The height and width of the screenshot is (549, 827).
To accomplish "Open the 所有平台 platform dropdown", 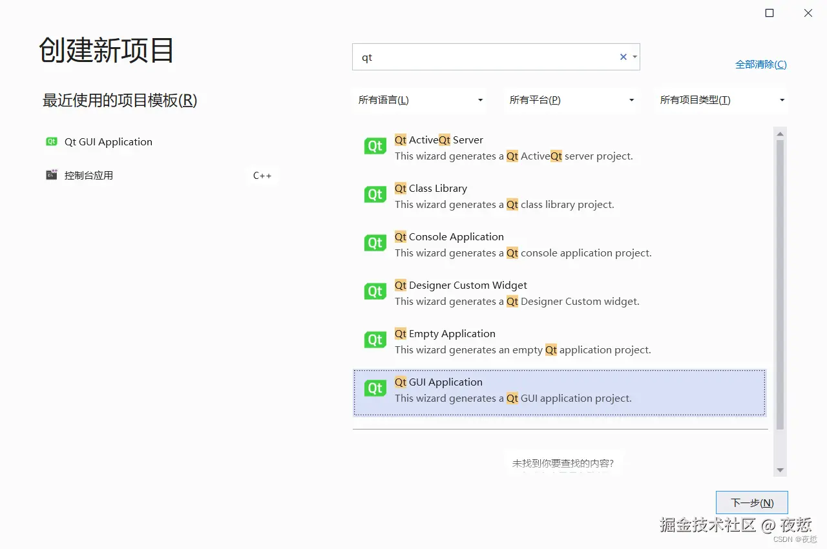I will point(571,100).
